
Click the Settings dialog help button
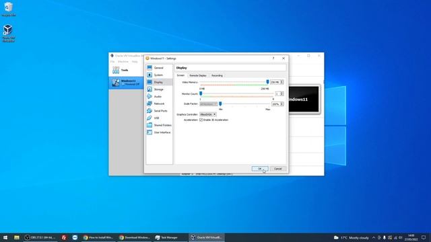click(273, 58)
